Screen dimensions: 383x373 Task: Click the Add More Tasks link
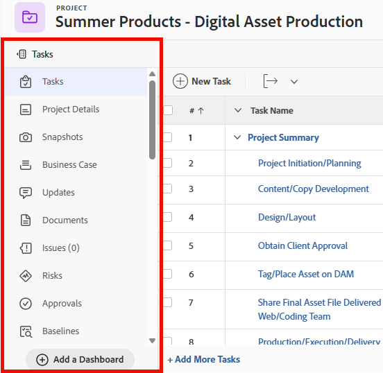[x=204, y=360]
